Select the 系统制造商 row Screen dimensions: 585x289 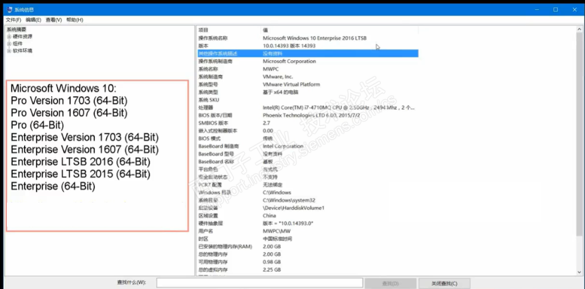[307, 77]
